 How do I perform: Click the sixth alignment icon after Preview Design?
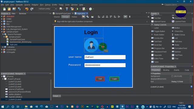[x=119, y=17]
